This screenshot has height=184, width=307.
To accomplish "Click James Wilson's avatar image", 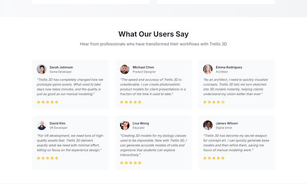I will tap(208, 125).
